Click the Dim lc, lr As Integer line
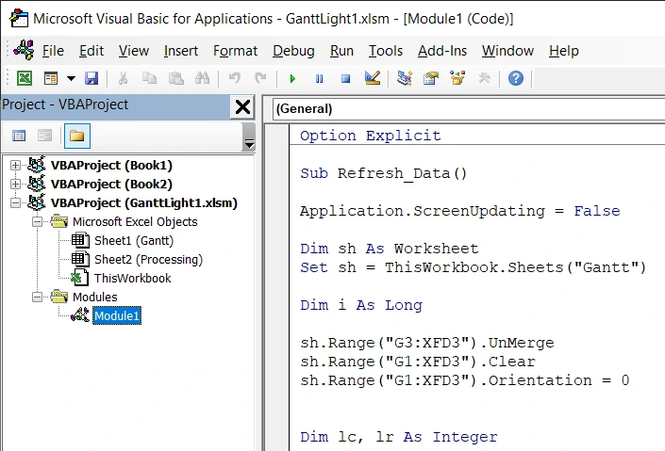Image resolution: width=665 pixels, height=451 pixels. point(399,437)
